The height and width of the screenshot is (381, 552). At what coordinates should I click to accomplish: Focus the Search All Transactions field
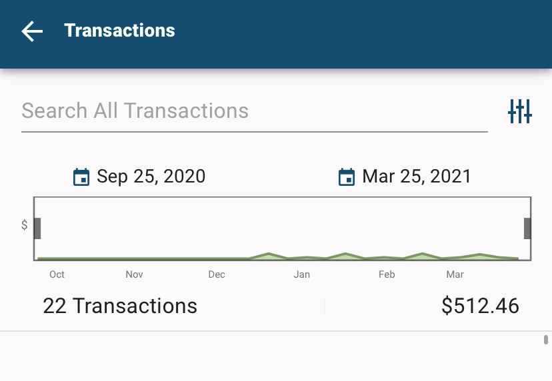pyautogui.click(x=255, y=112)
